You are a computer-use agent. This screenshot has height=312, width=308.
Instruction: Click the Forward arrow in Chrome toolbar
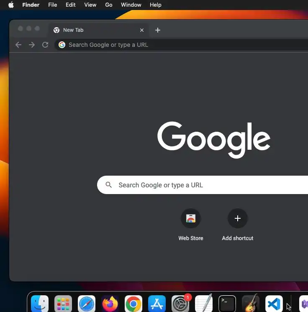pyautogui.click(x=32, y=45)
